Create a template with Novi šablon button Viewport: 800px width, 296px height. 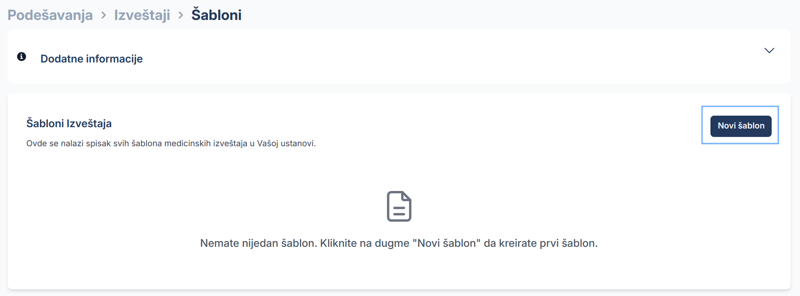741,126
